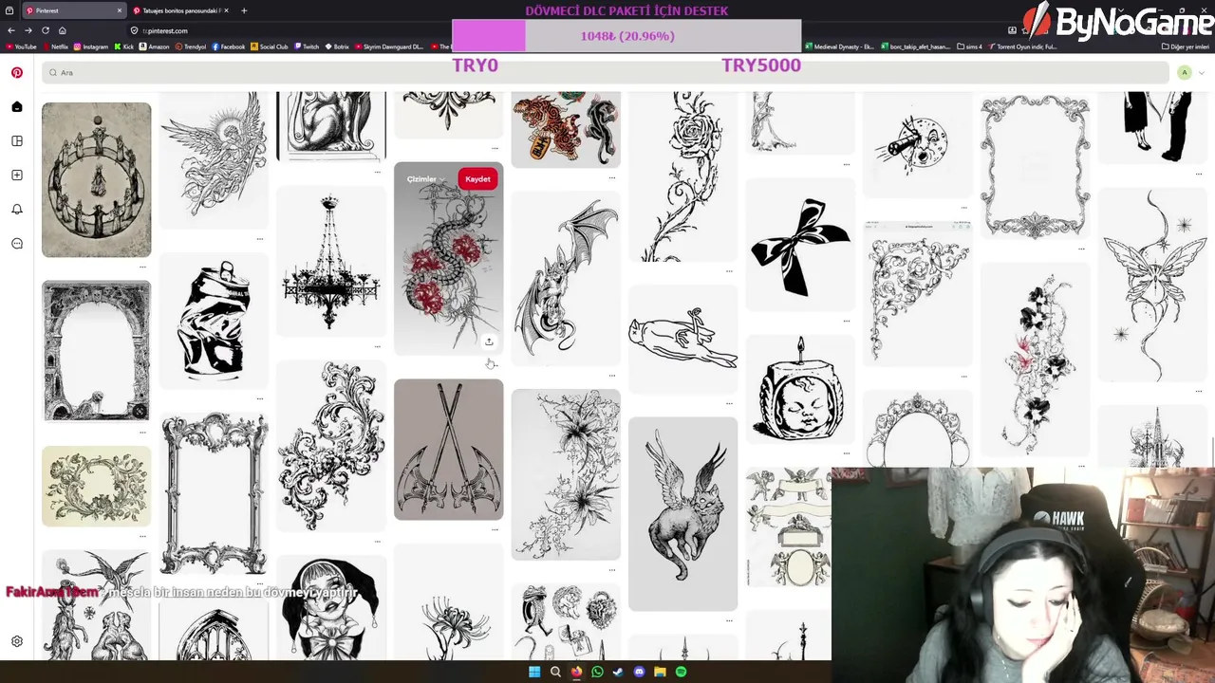The image size is (1215, 683).
Task: Open more options dots under the winged cat pin
Action: (730, 620)
